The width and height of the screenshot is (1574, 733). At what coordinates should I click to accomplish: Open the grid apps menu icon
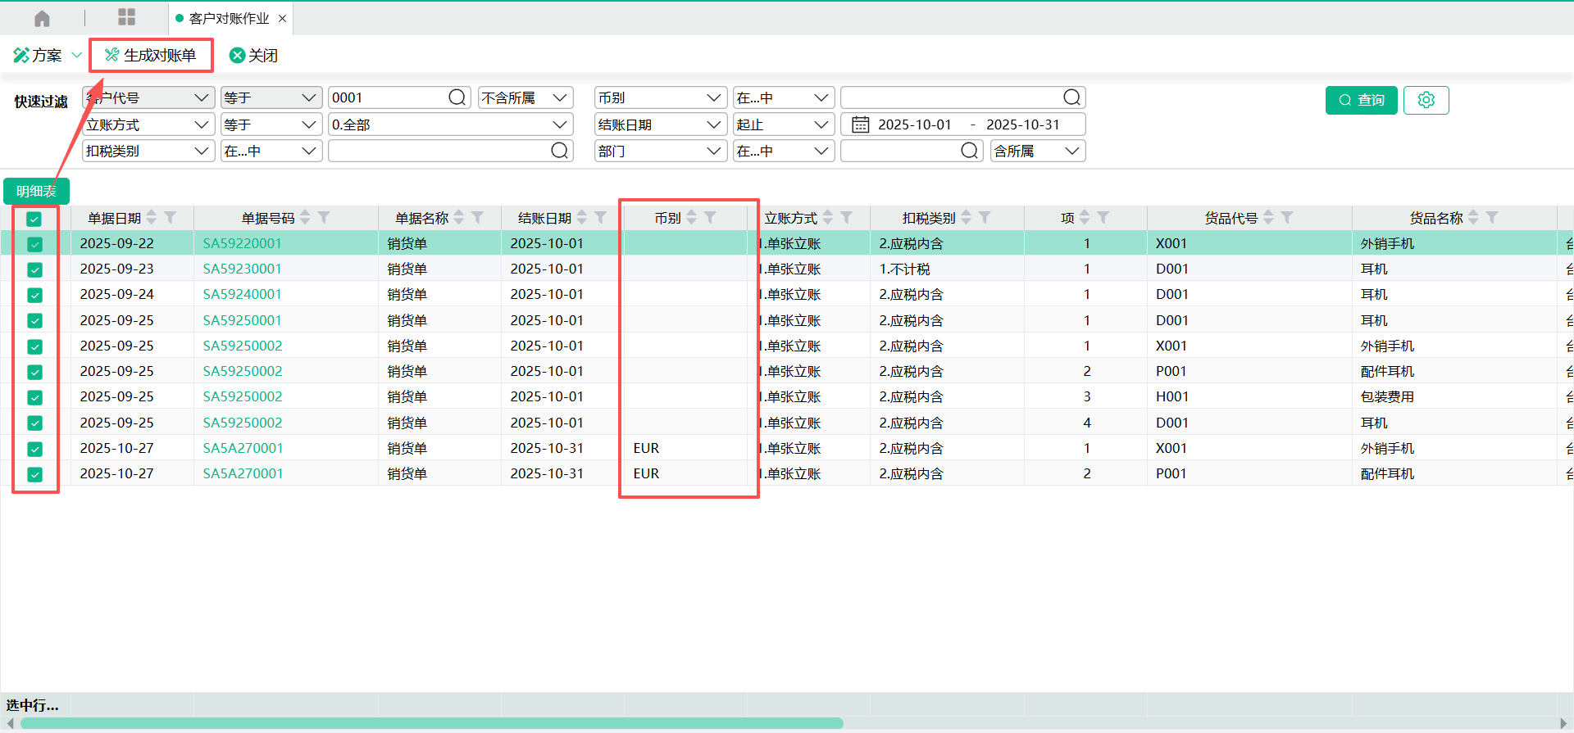point(126,18)
